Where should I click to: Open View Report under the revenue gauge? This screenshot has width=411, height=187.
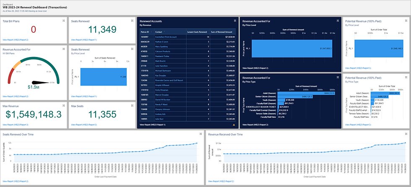point(16,96)
